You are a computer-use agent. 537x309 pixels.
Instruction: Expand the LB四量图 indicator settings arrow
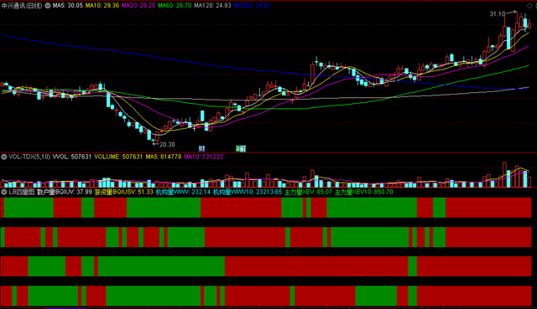pyautogui.click(x=3, y=192)
